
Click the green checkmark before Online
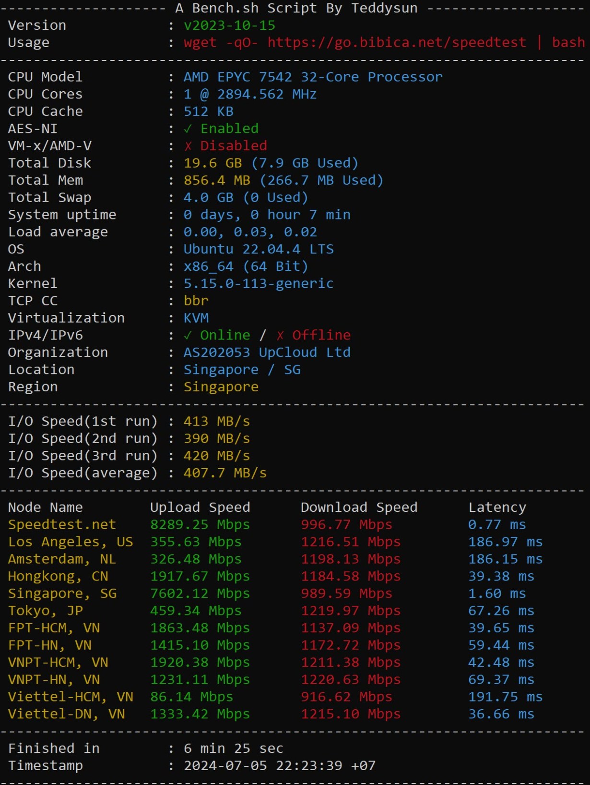(188, 335)
